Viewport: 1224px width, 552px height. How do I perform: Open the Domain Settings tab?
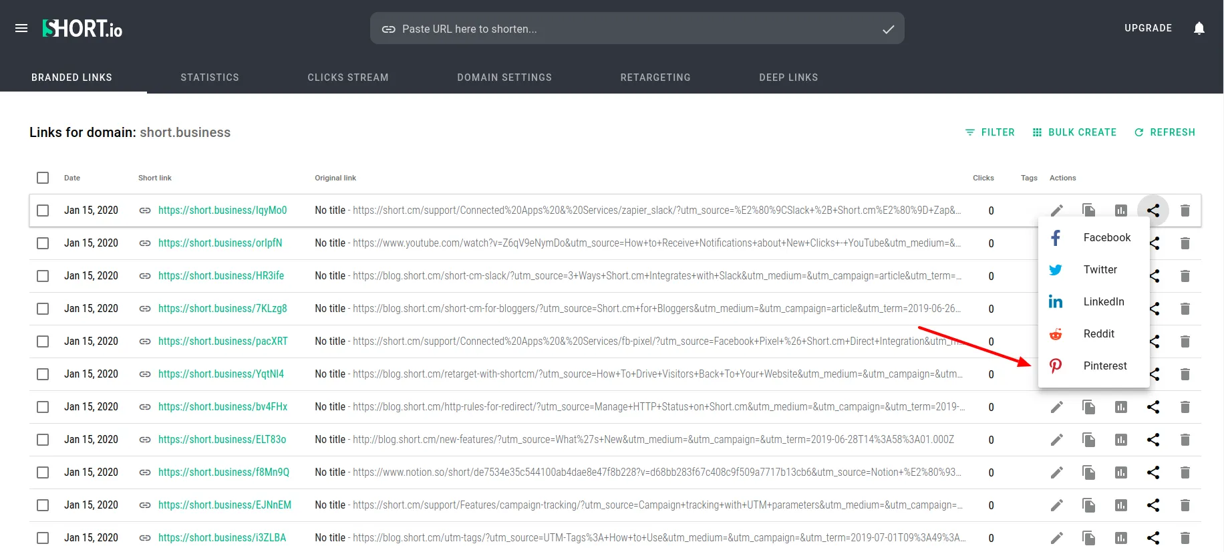point(504,78)
